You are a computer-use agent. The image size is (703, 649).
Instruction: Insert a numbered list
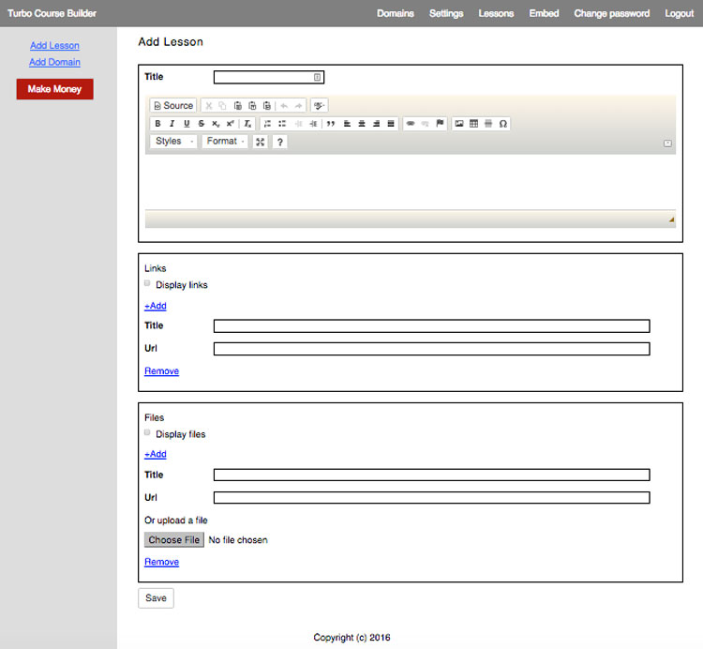(267, 124)
